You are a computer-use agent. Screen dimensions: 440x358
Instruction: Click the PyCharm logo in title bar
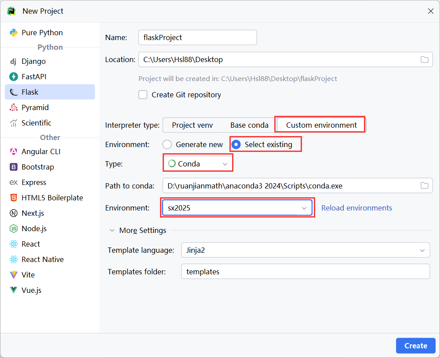pos(11,11)
